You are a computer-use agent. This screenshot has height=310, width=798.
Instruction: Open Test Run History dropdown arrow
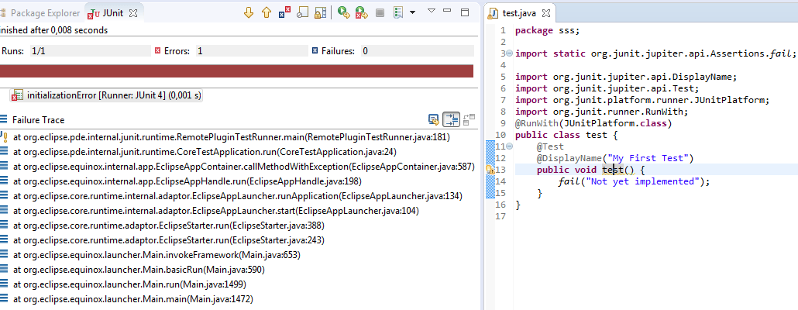pyautogui.click(x=412, y=12)
